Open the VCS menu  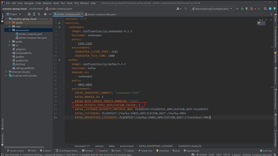point(76,3)
